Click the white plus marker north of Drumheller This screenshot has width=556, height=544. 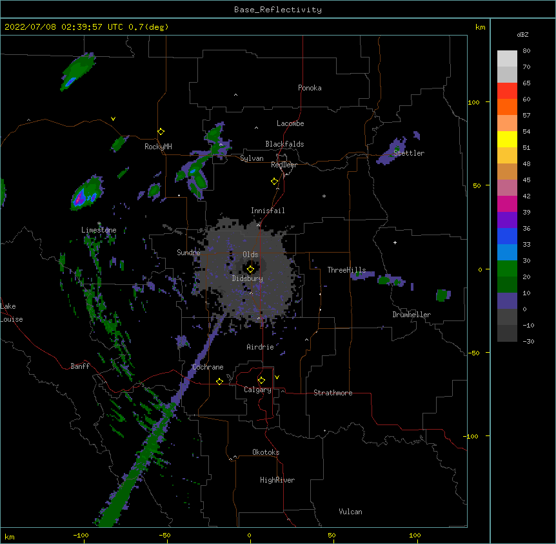395,242
